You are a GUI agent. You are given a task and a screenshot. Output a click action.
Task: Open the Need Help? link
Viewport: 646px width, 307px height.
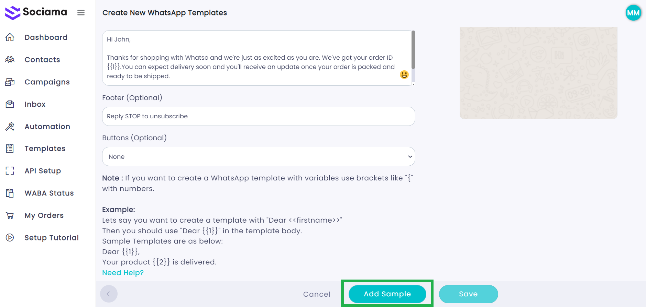[123, 273]
